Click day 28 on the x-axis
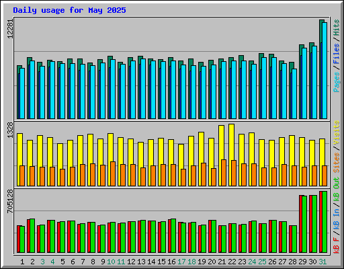344x269 pixels. click(292, 262)
